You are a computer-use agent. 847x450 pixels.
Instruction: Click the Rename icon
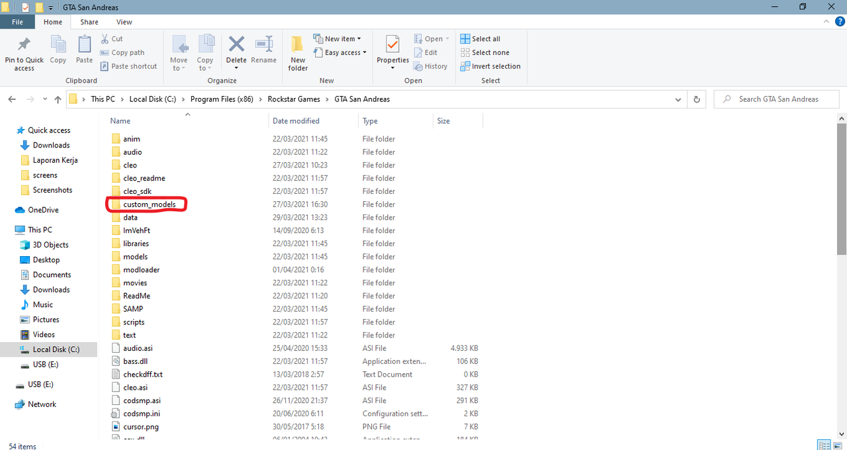263,45
